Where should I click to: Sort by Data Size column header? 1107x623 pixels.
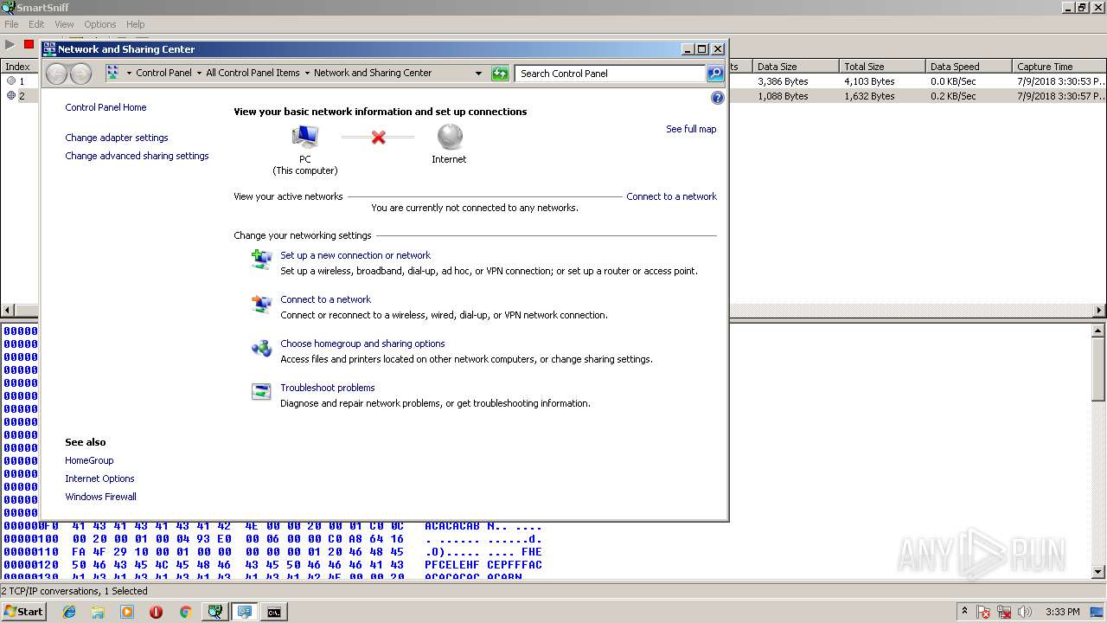[796, 67]
